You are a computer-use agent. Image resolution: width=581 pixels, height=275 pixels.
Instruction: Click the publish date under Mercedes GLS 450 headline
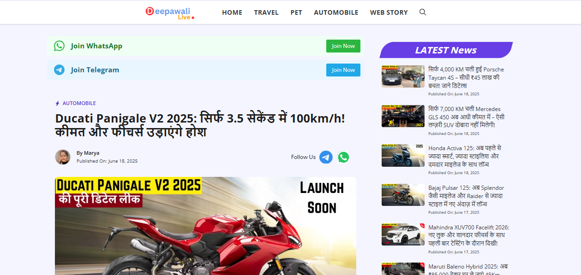(x=454, y=134)
